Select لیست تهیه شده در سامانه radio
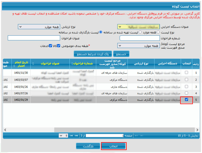Image resolution: width=202 pixels, height=153 pixels. (x=140, y=32)
